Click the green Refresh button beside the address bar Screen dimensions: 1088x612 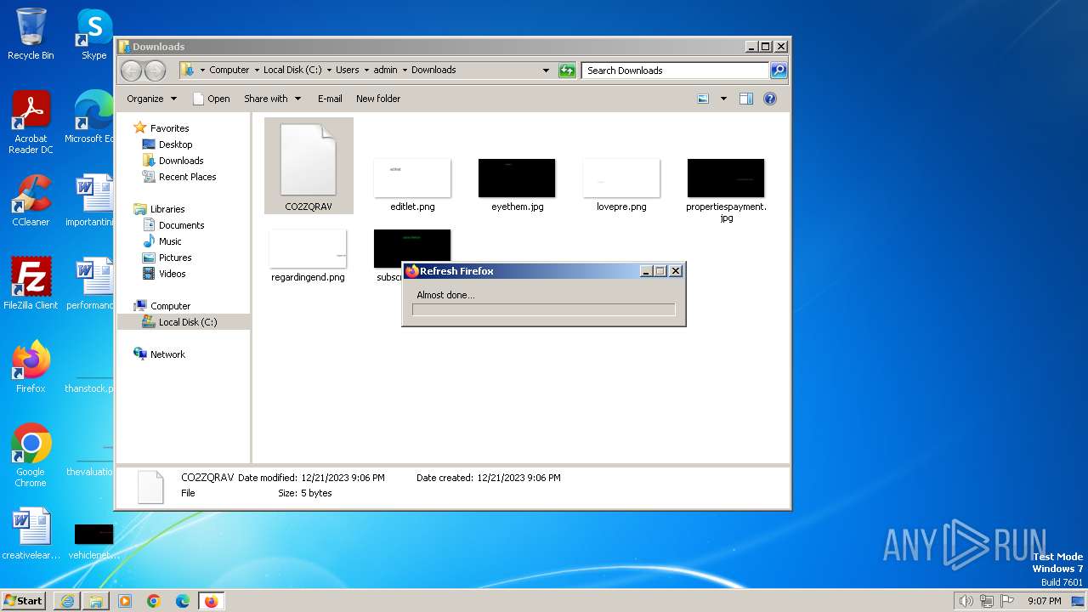[x=567, y=71]
